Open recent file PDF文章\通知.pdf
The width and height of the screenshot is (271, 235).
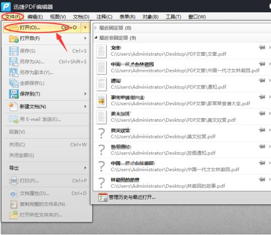(182, 84)
